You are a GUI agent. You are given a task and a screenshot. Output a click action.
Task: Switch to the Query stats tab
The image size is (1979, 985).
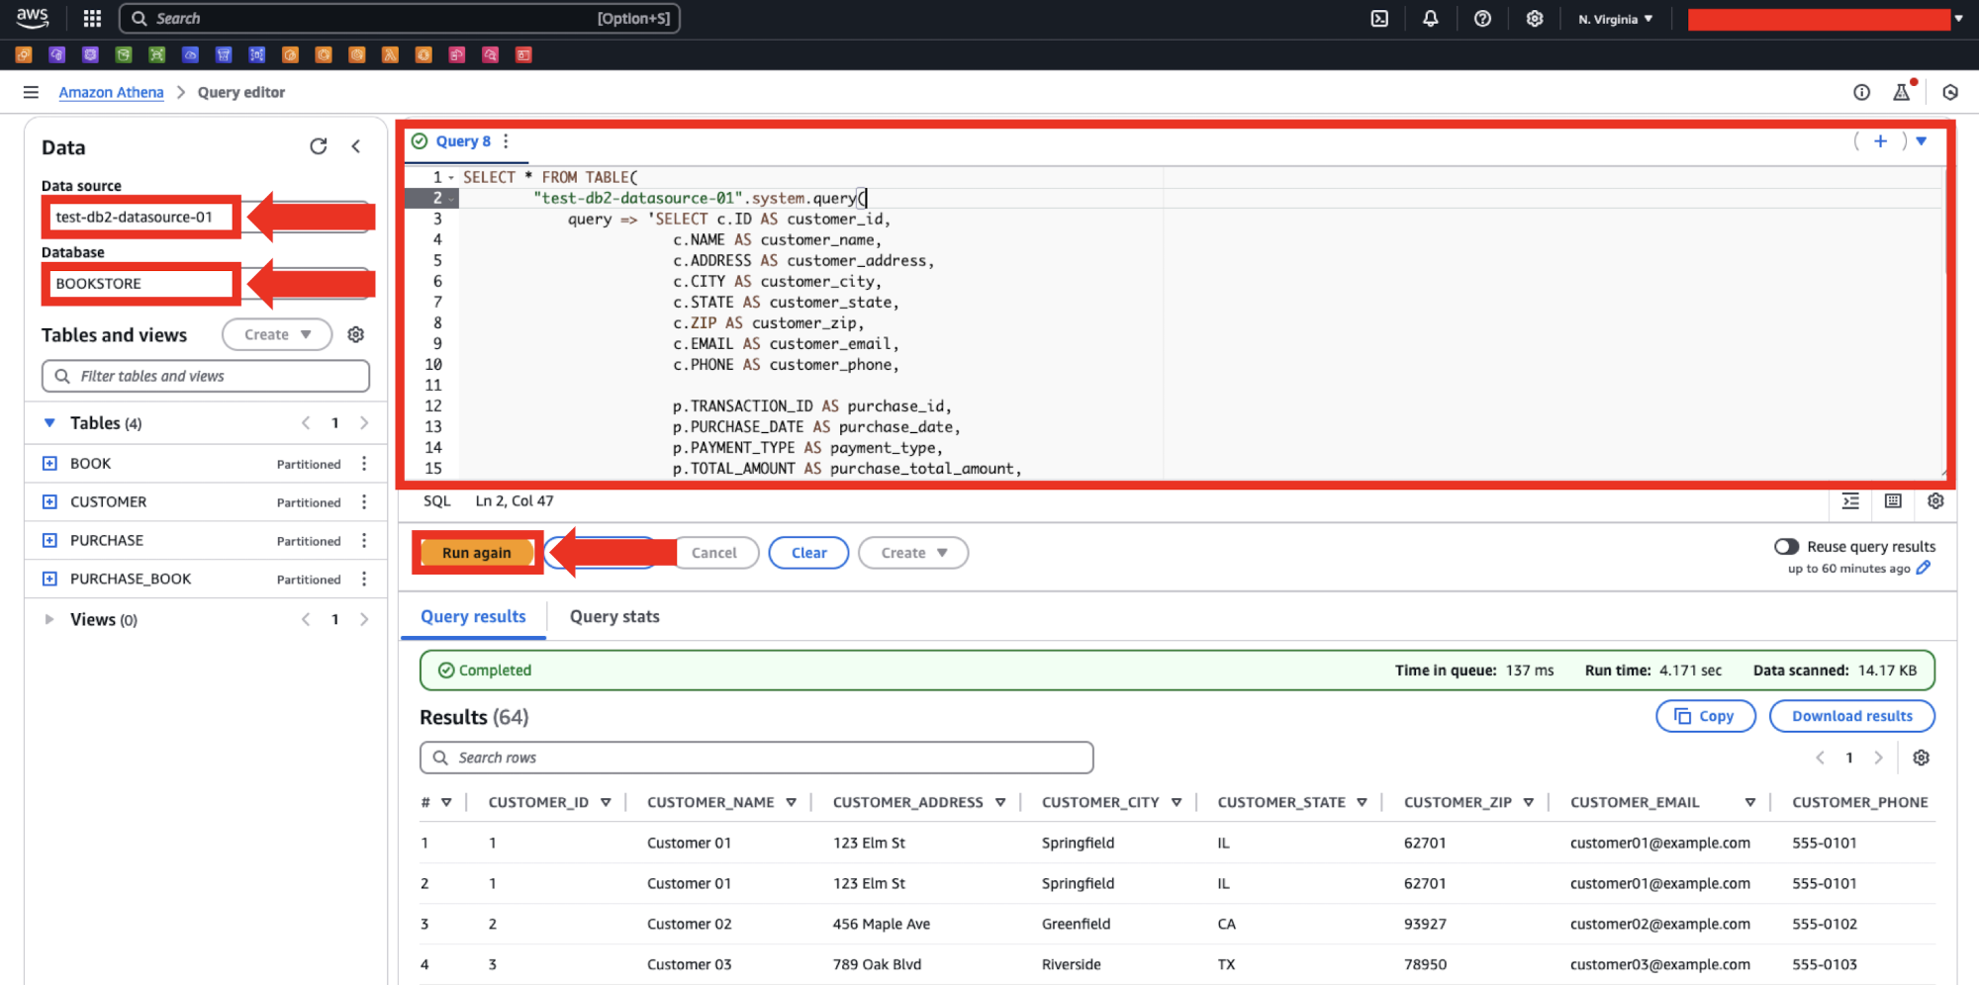pos(613,616)
